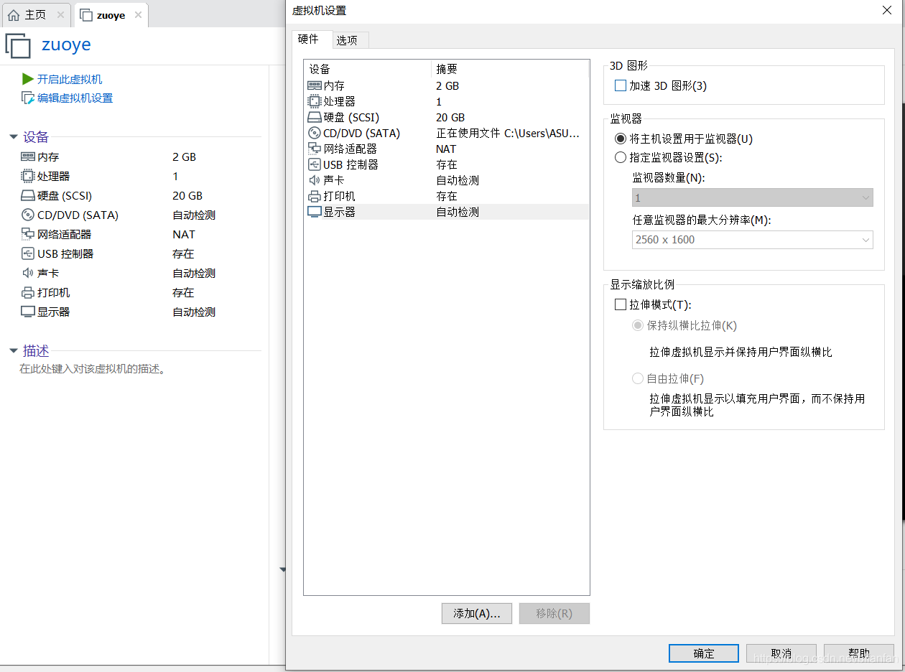The width and height of the screenshot is (905, 672).
Task: Click the home icon on 主页 tab
Action: click(x=14, y=14)
